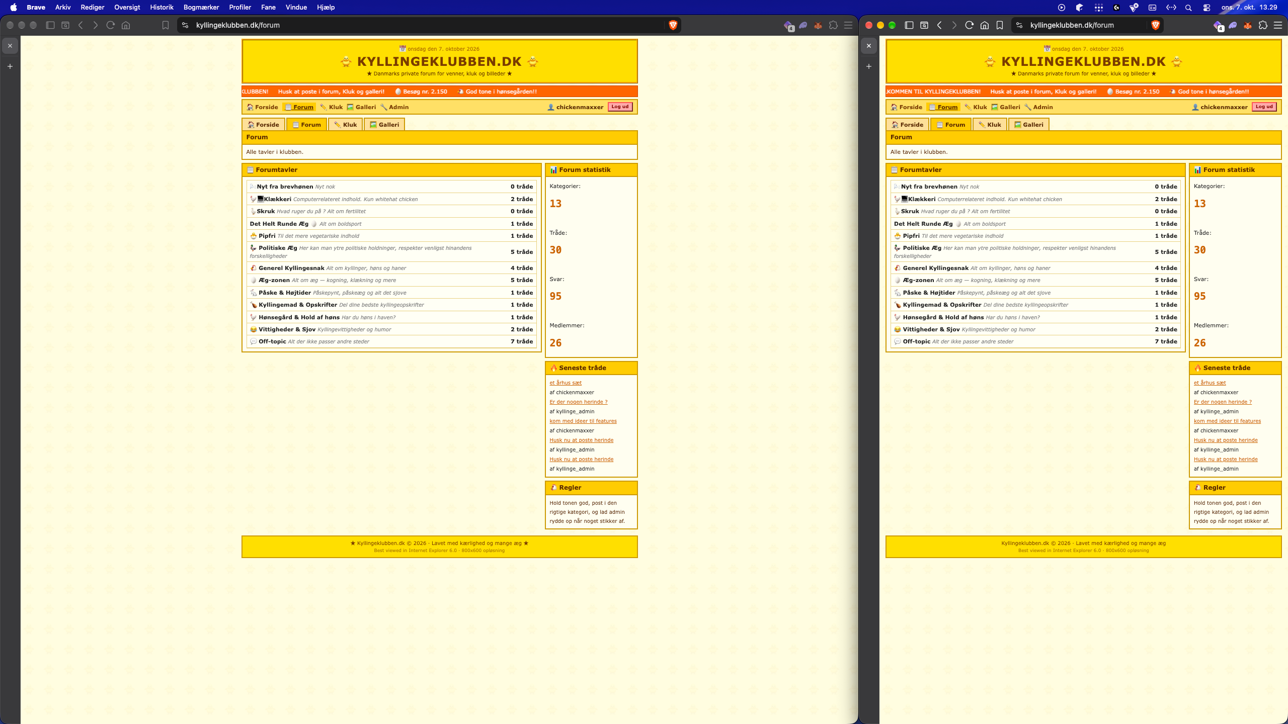Click bookmark icon in left window toolbar
The width and height of the screenshot is (1288, 724).
[166, 25]
